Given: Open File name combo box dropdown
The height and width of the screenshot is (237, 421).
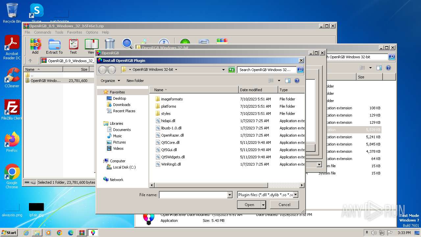Looking at the screenshot, I should click(230, 195).
